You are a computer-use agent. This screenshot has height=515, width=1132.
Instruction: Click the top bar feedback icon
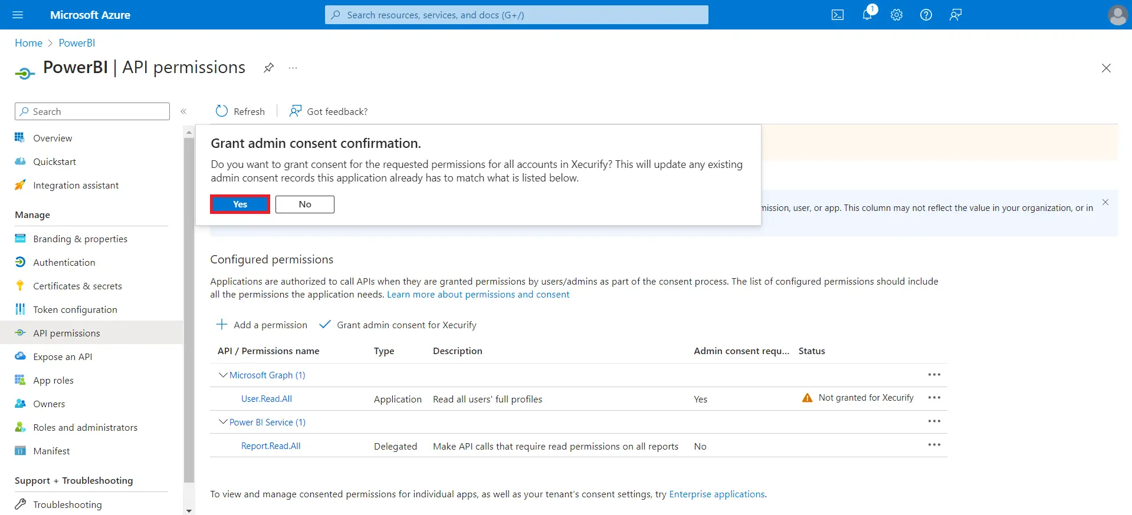tap(956, 15)
